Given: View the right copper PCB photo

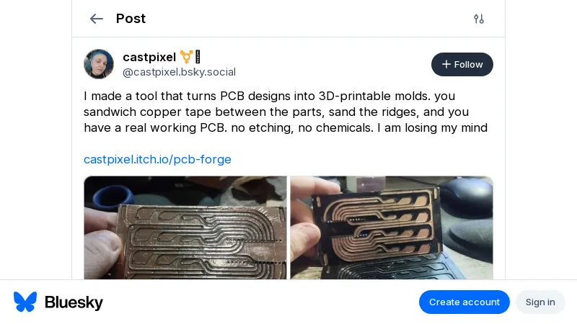Looking at the screenshot, I should (x=392, y=228).
